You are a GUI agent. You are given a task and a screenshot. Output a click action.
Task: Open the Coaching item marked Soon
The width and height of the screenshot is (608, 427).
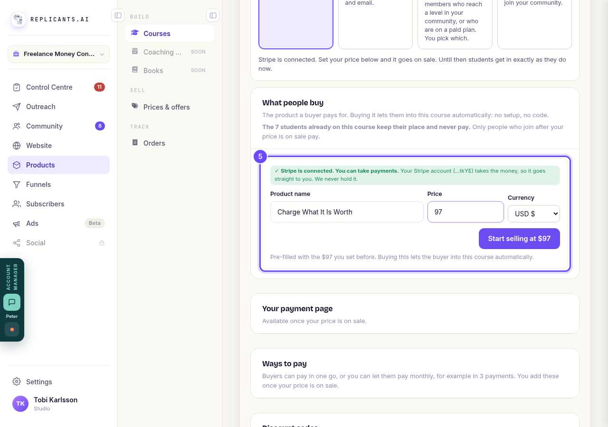(x=170, y=52)
